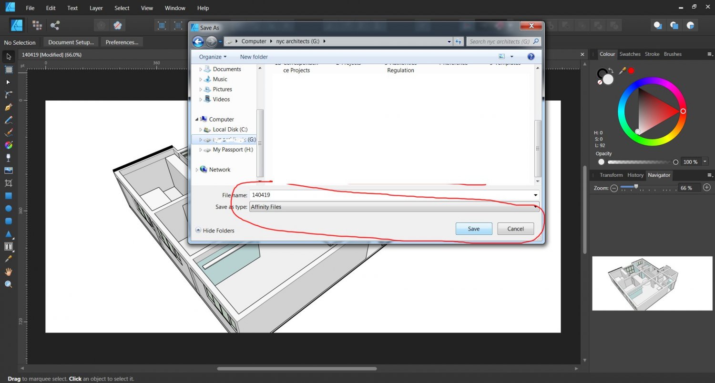Click the Back arrow in Save As dialog
The height and width of the screenshot is (383, 715).
tap(198, 41)
